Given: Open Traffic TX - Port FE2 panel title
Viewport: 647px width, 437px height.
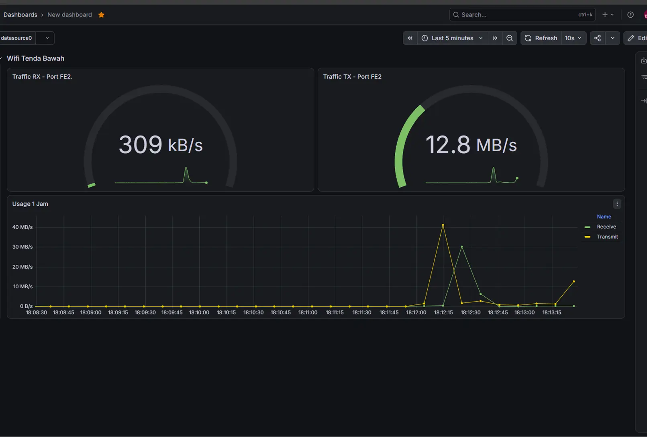Looking at the screenshot, I should coord(352,77).
